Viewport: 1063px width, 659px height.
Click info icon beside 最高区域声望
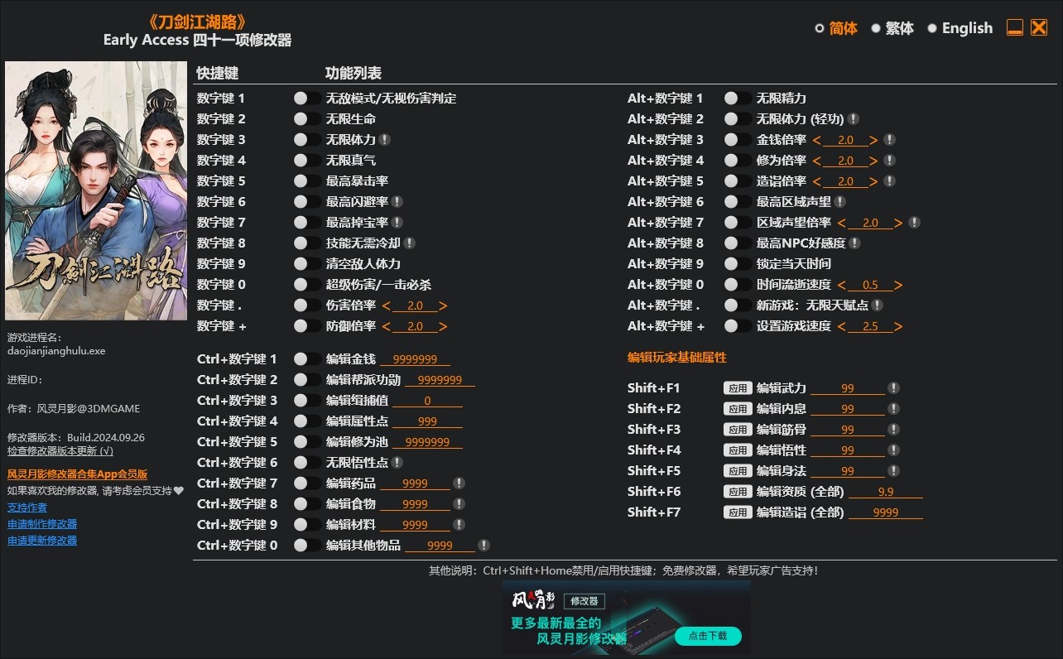839,202
